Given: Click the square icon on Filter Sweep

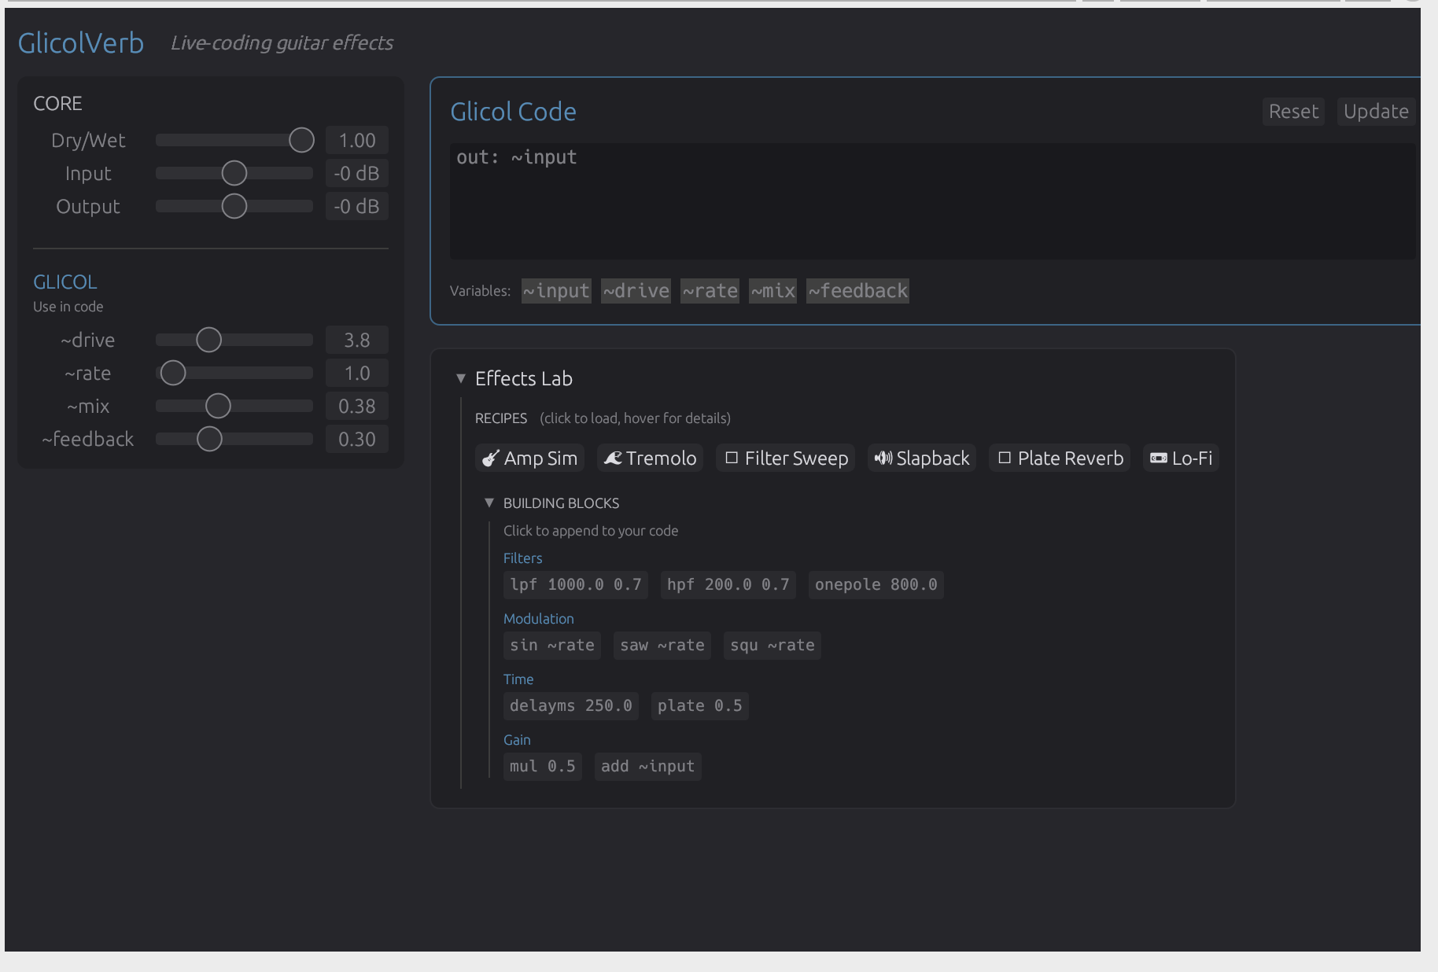Looking at the screenshot, I should click(732, 458).
